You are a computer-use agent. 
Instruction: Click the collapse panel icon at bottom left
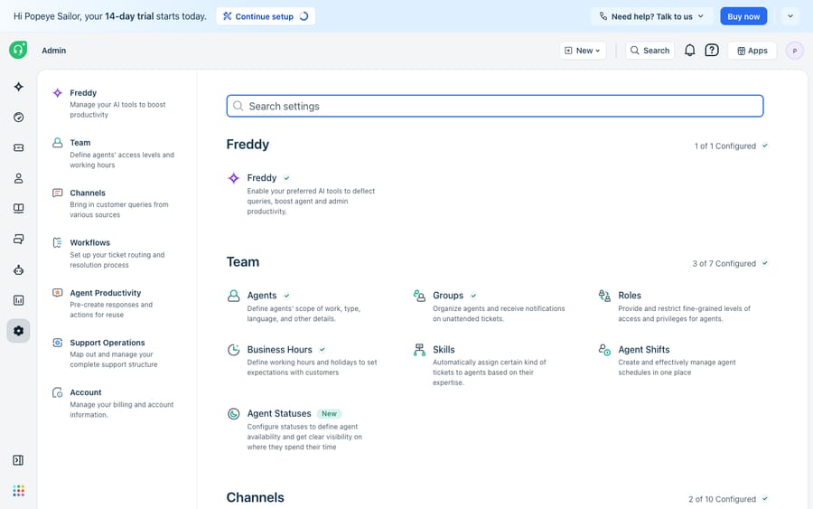pyautogui.click(x=18, y=460)
